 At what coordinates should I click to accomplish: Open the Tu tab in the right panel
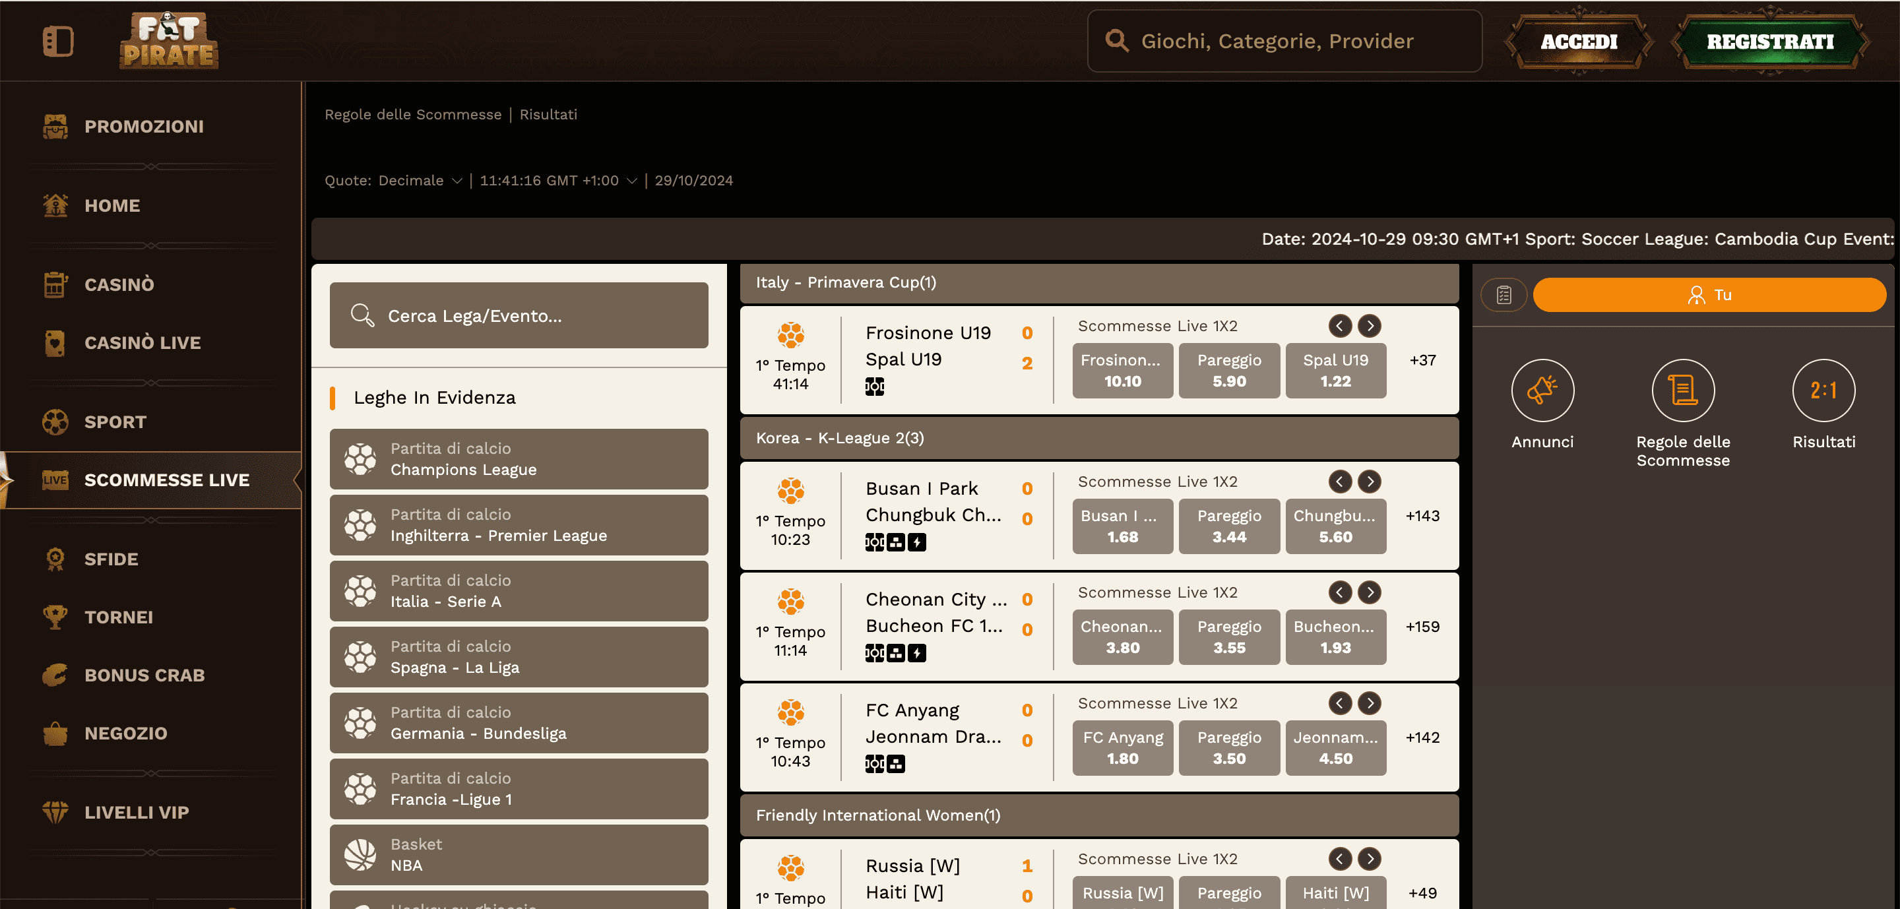tap(1710, 294)
